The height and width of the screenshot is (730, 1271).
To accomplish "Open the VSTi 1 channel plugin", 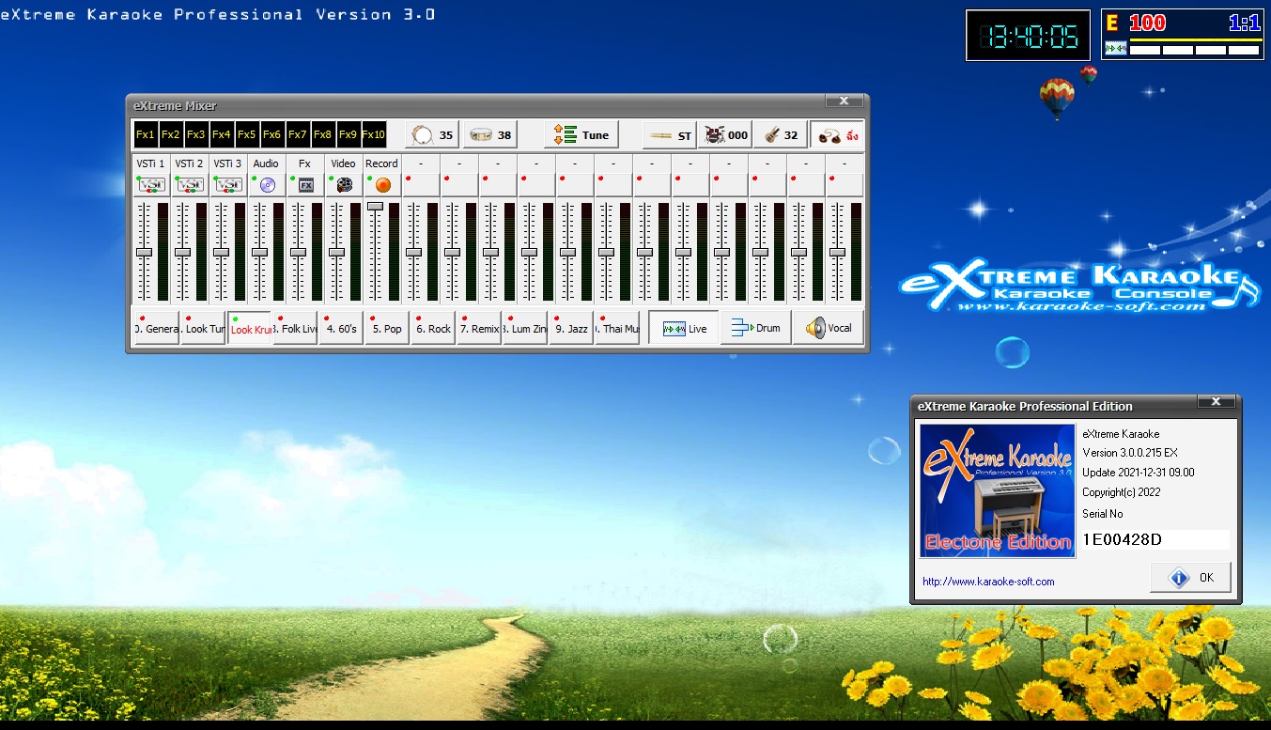I will (151, 185).
